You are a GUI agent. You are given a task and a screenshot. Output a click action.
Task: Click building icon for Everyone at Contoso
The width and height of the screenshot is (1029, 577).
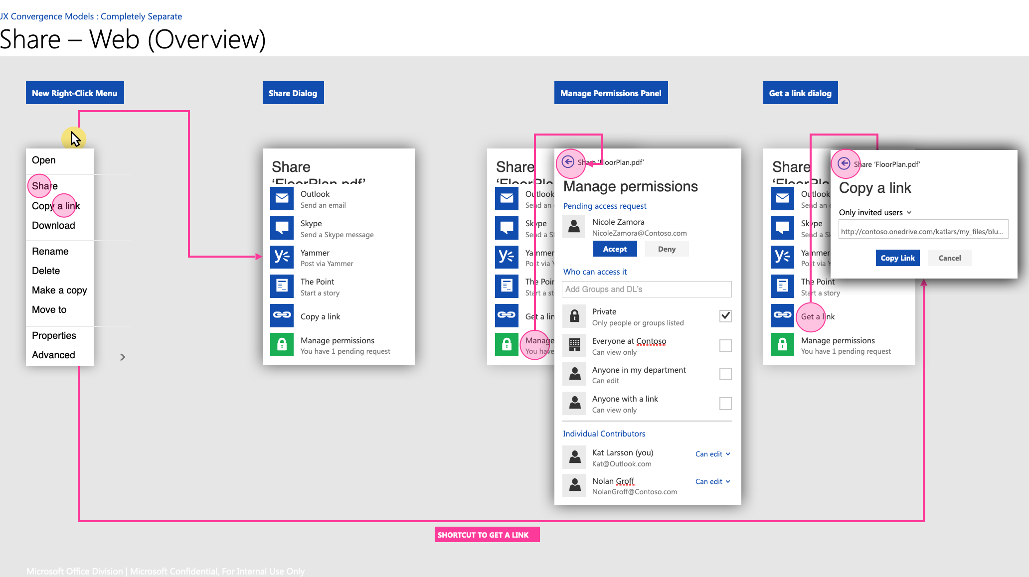(574, 345)
